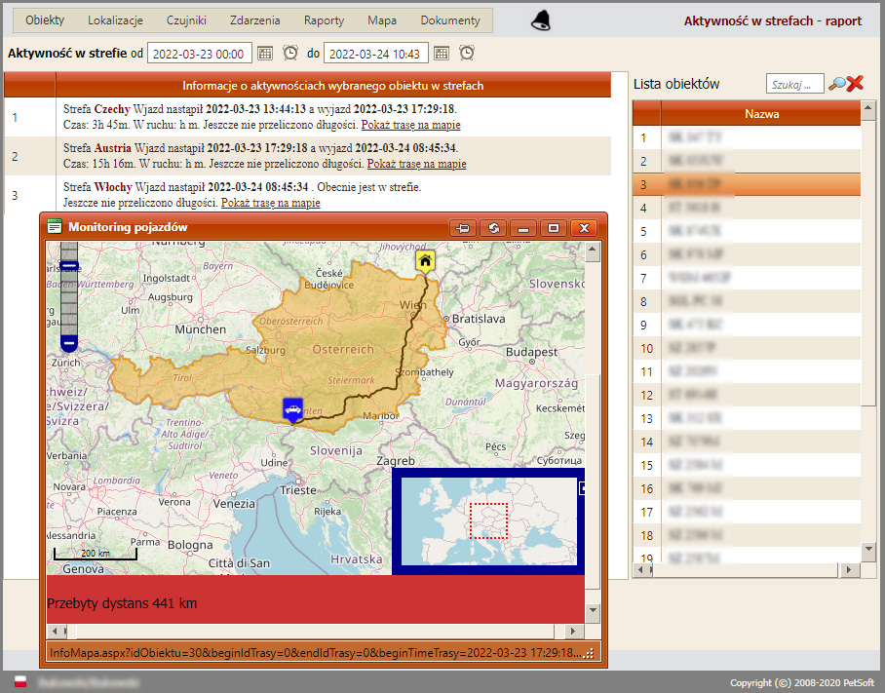885x693 pixels.
Task: Click the InfoMapa.aspx URL in window status bar
Action: click(x=315, y=653)
